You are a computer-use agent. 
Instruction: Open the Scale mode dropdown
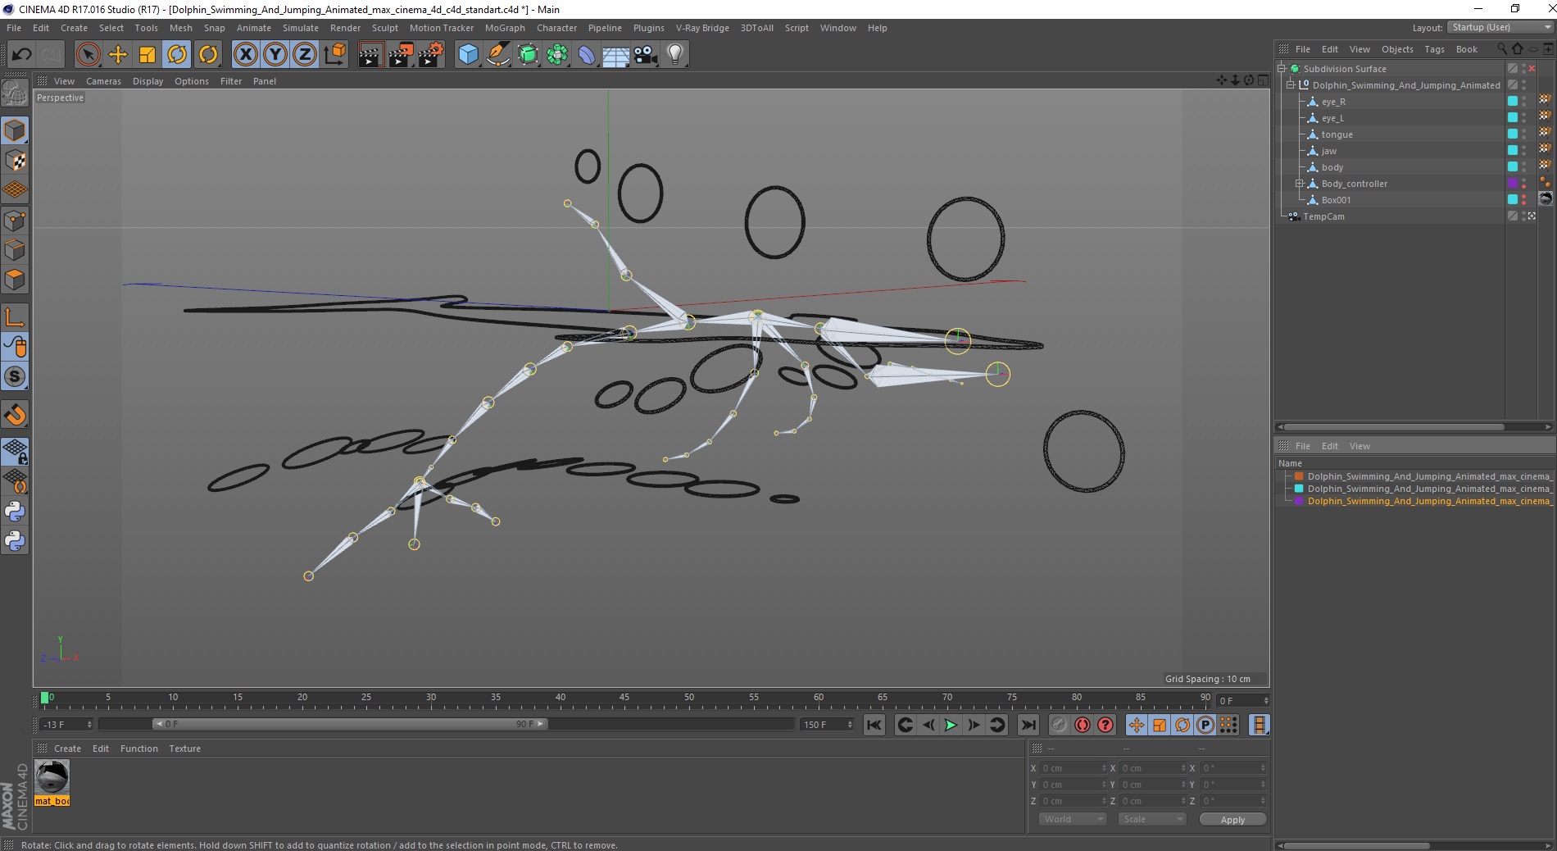1152,819
